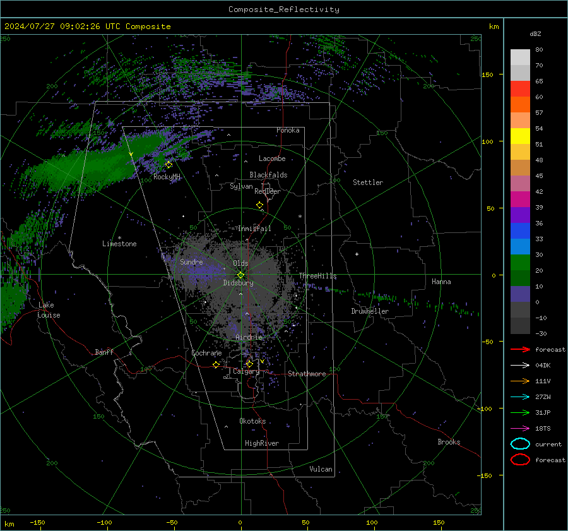This screenshot has height=531, width=568.
Task: Click the Didsbury label
Action: (239, 283)
